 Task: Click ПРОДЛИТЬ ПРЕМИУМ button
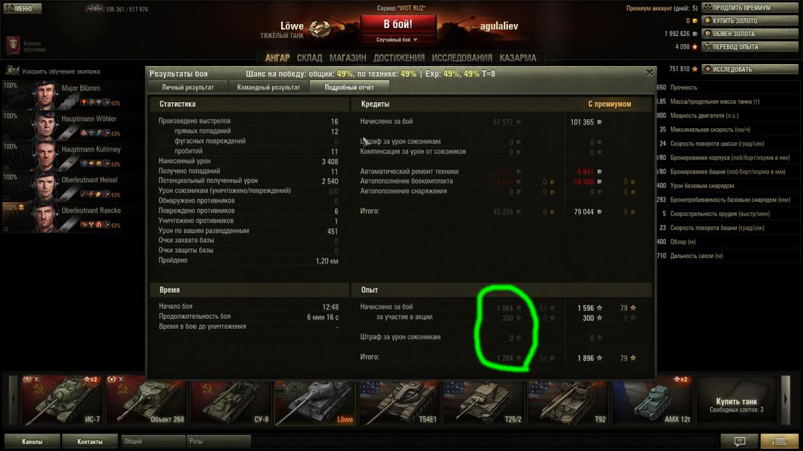click(x=749, y=8)
